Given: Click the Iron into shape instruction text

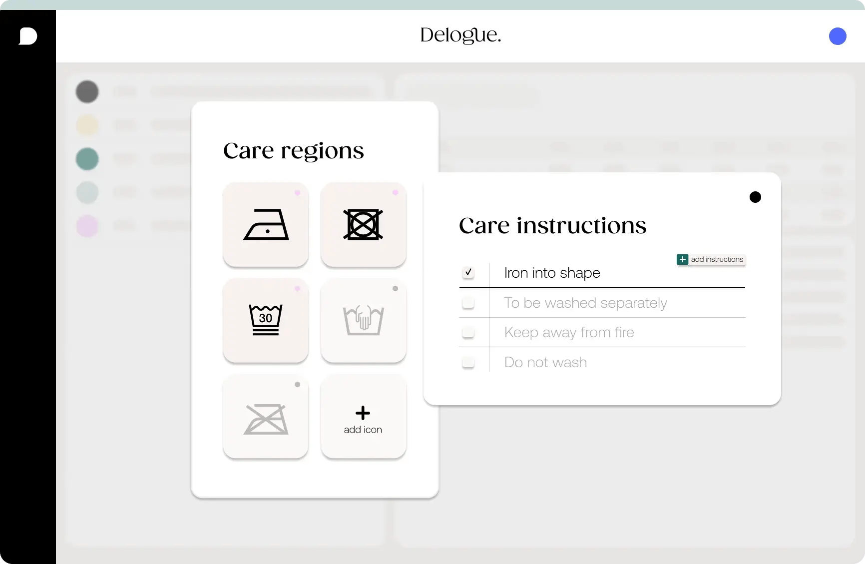Looking at the screenshot, I should coord(552,273).
